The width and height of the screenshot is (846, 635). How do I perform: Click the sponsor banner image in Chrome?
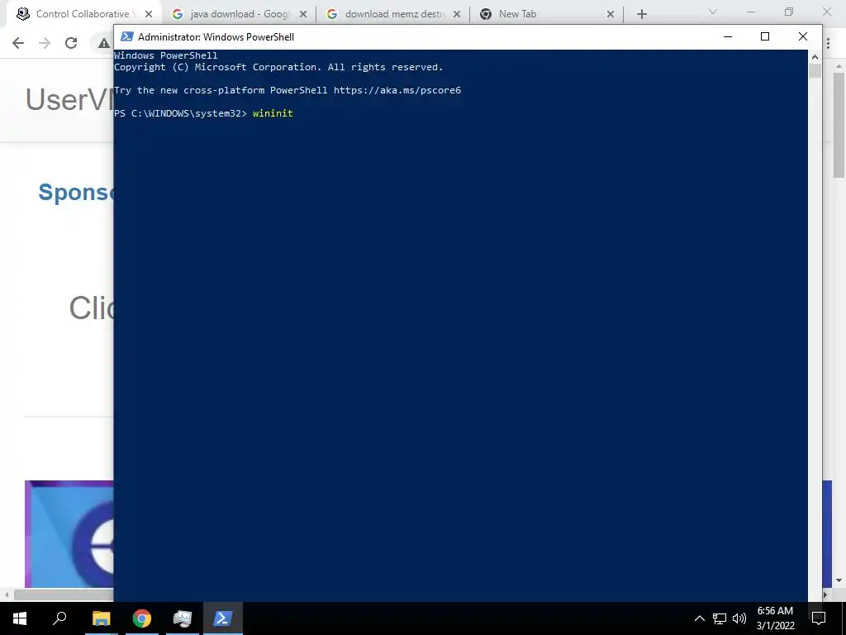click(69, 533)
